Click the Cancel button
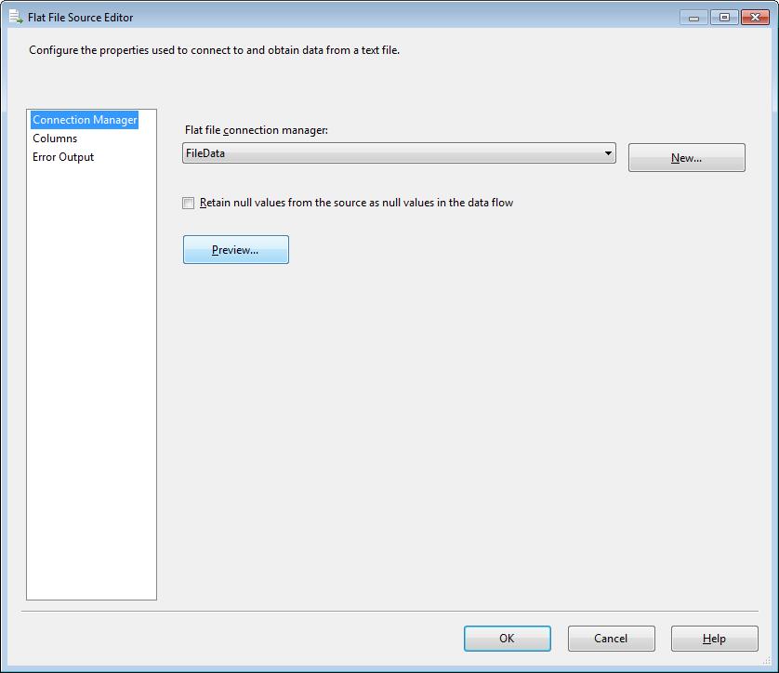 pyautogui.click(x=611, y=639)
